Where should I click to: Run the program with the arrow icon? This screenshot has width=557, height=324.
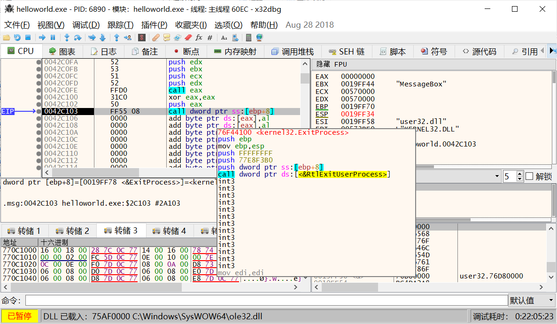tap(42, 38)
